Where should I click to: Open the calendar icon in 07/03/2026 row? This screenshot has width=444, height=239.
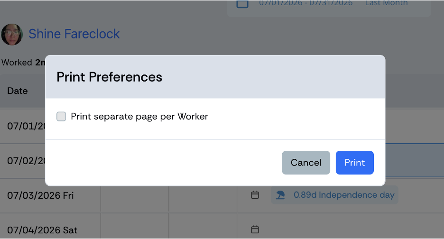coord(255,195)
